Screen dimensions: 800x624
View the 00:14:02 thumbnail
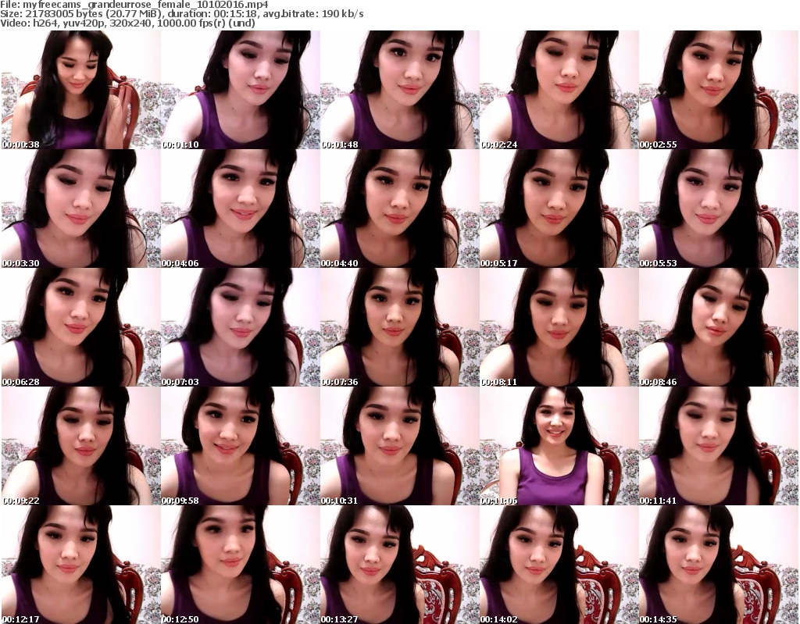click(559, 565)
